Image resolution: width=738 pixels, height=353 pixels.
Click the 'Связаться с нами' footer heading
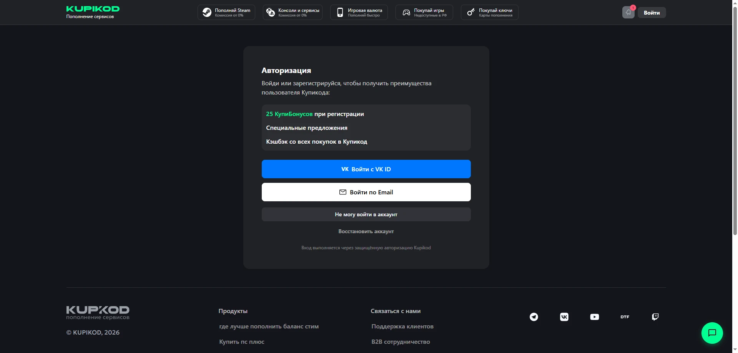(396, 311)
